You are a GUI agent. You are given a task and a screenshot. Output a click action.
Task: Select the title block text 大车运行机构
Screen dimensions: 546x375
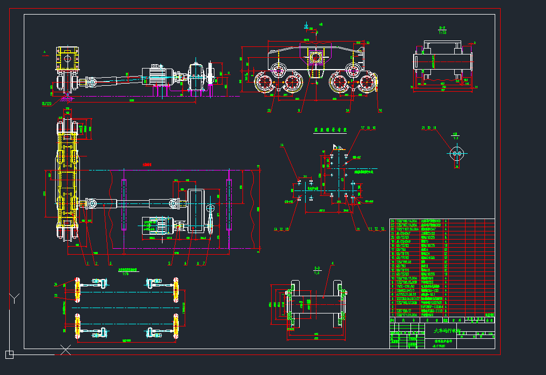coord(448,331)
